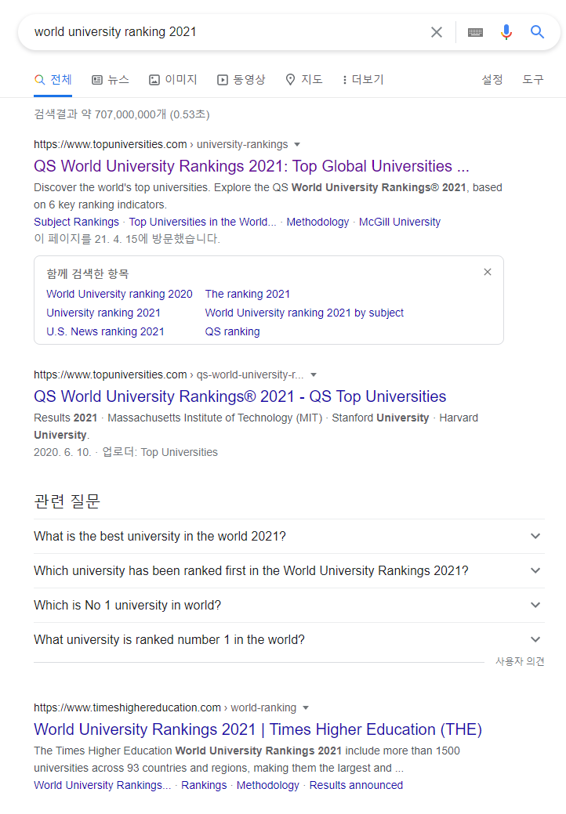Open dropdown arrow next to university-rankings URL
The height and width of the screenshot is (814, 566).
pyautogui.click(x=297, y=144)
